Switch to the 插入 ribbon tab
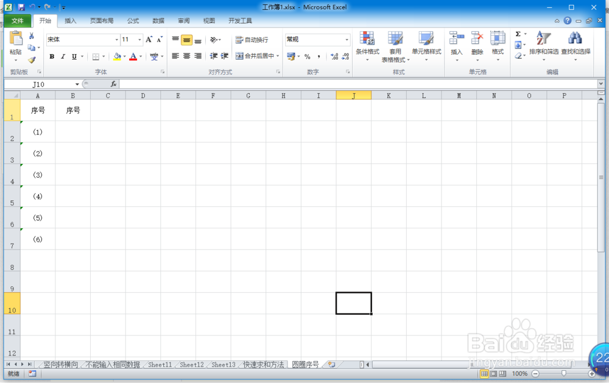609x383 pixels. point(70,19)
